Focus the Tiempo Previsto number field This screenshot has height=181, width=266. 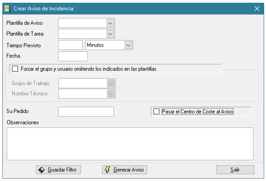[x=70, y=45]
